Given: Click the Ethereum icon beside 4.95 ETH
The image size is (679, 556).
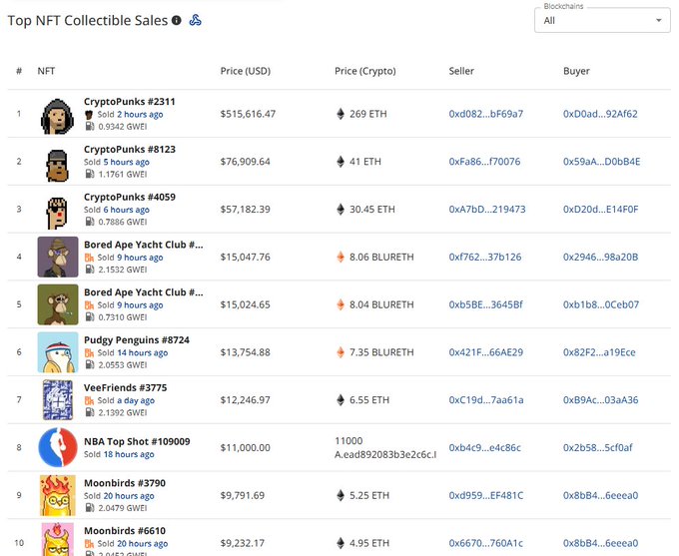Looking at the screenshot, I should pyautogui.click(x=340, y=543).
